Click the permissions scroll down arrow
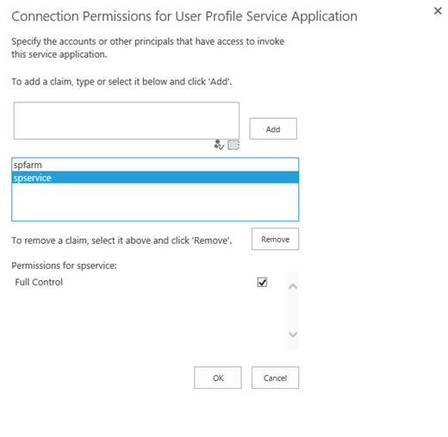The width and height of the screenshot is (448, 437). (293, 334)
